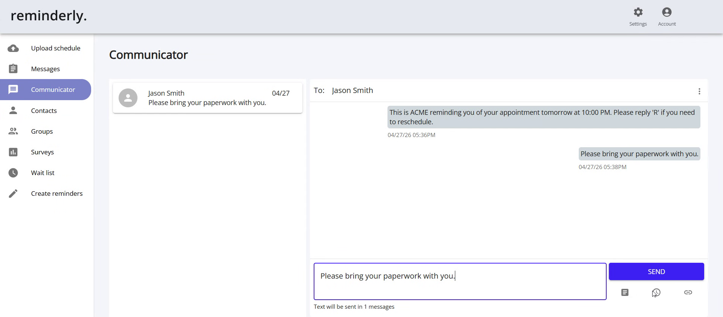Click the reminderly logo

coord(49,16)
